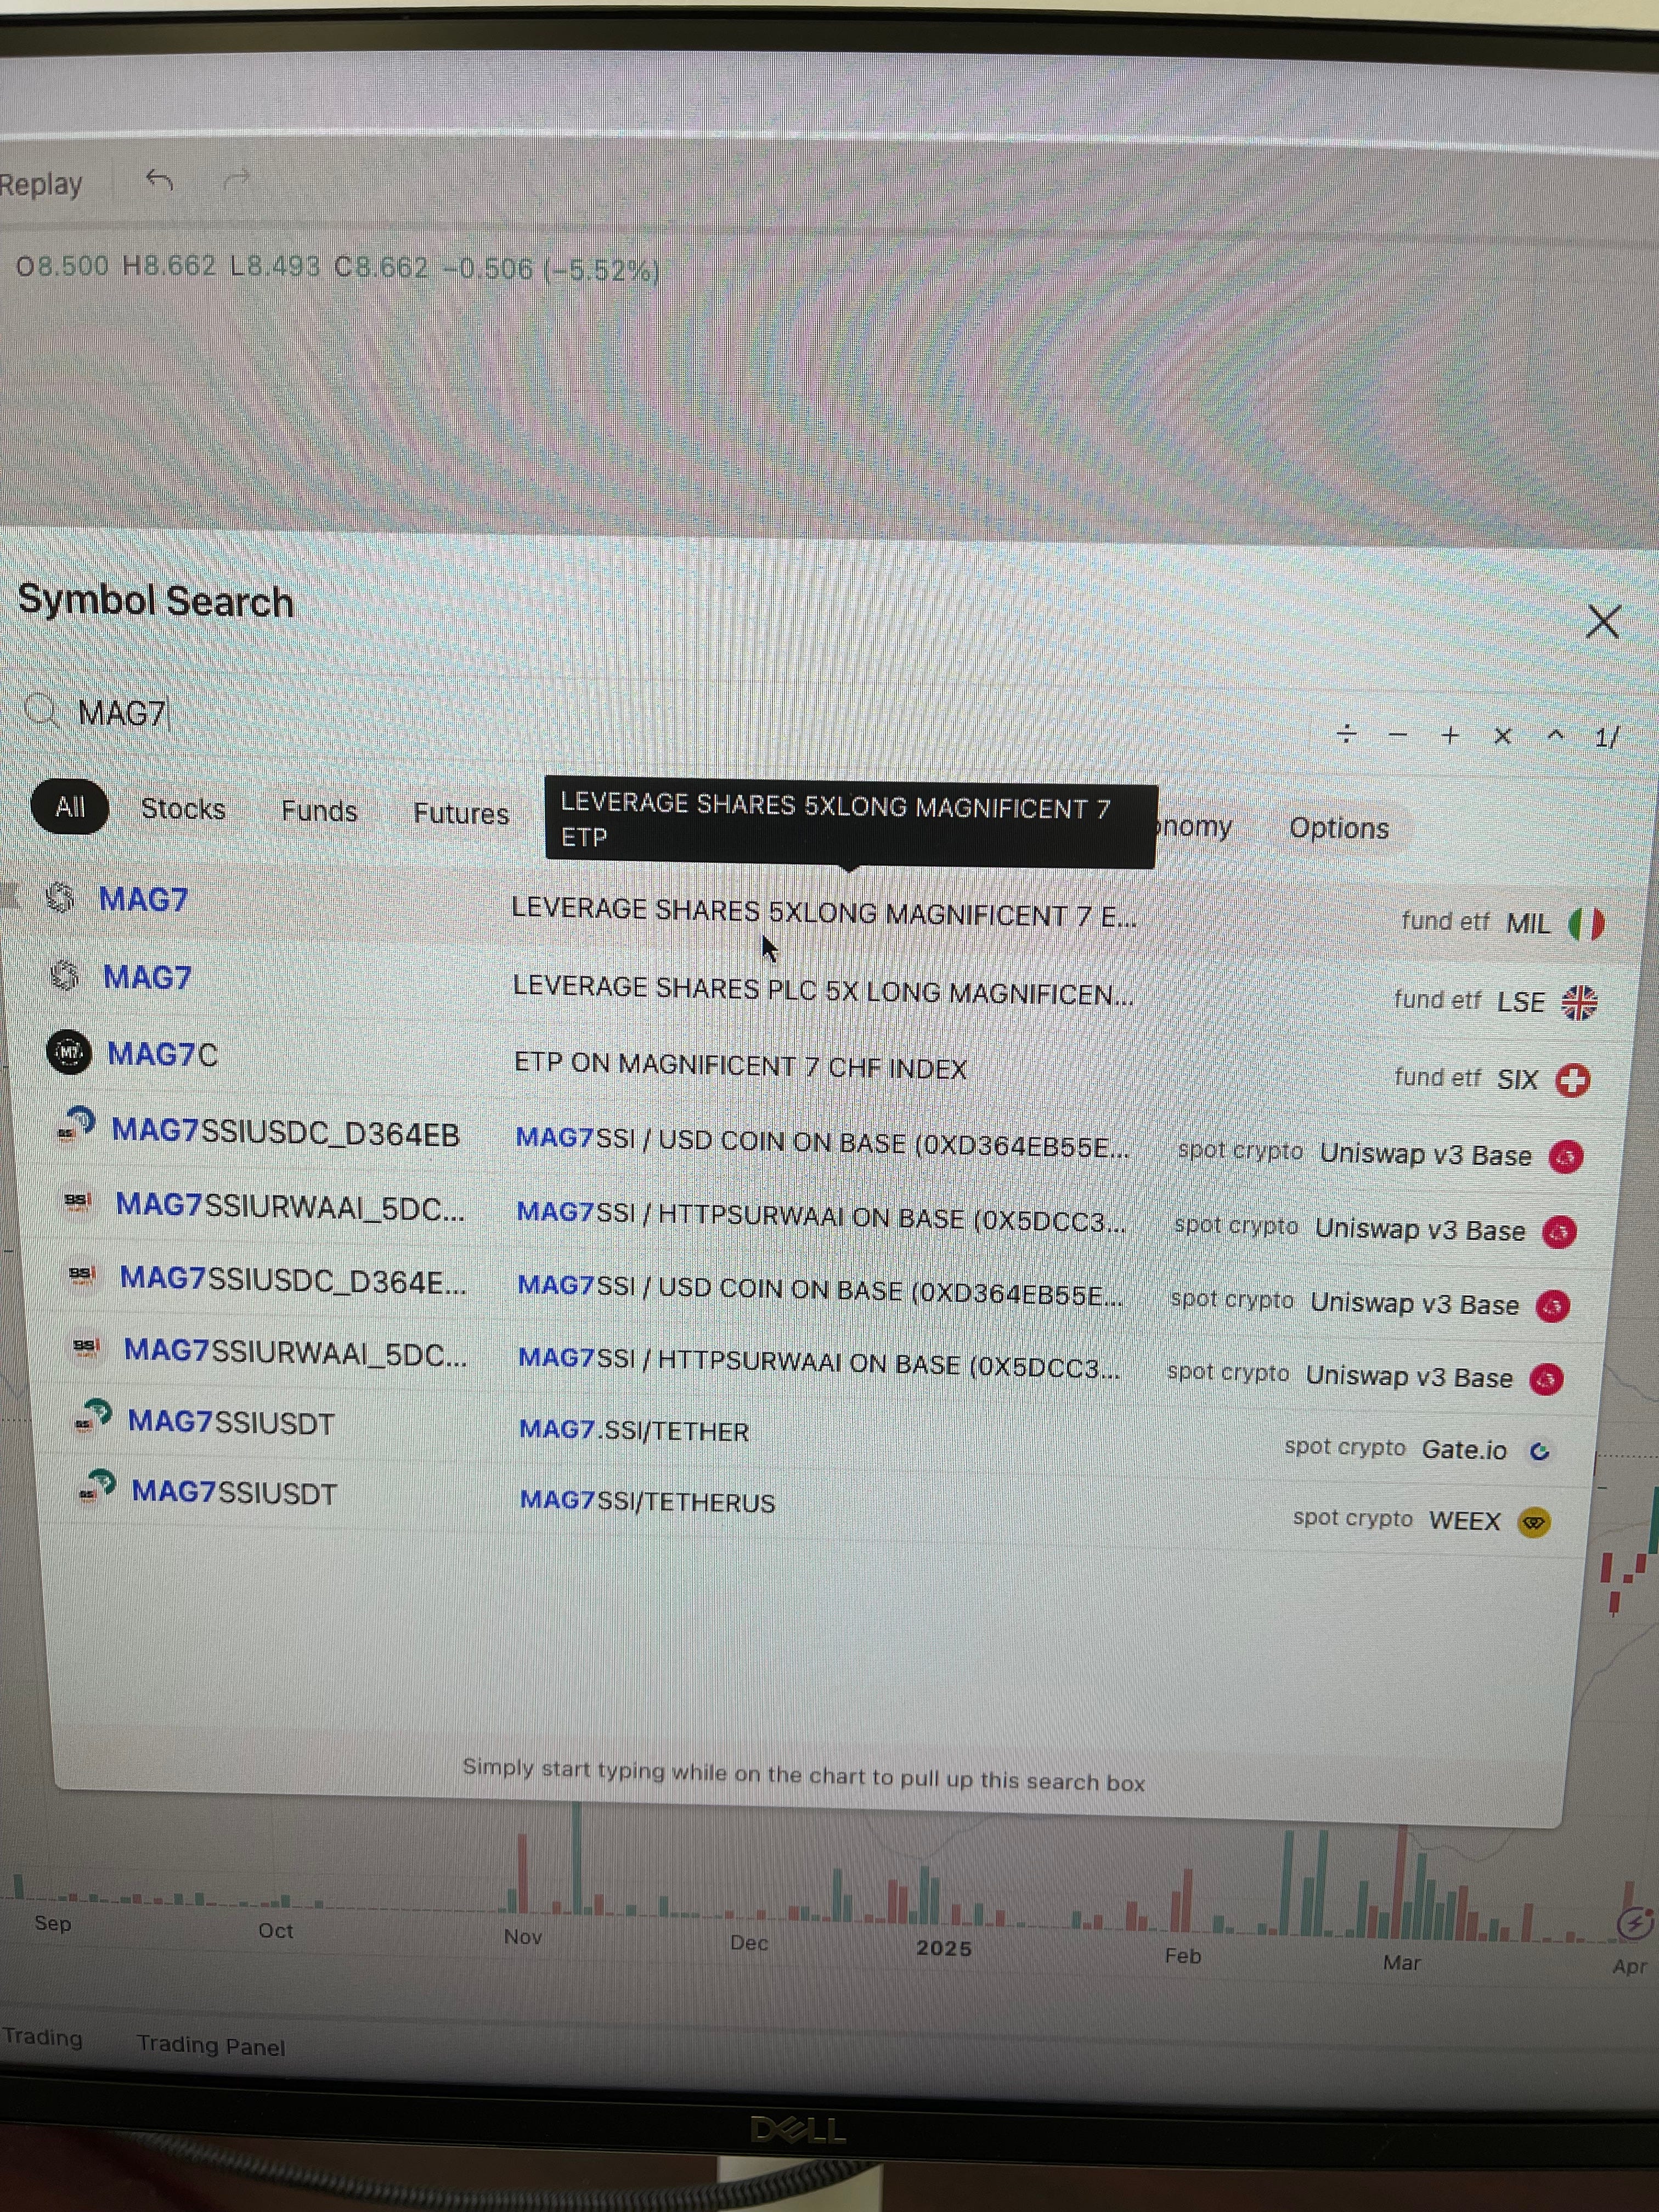Switch to the Futures filter tab
Image resolution: width=1659 pixels, height=2212 pixels.
pyautogui.click(x=461, y=814)
